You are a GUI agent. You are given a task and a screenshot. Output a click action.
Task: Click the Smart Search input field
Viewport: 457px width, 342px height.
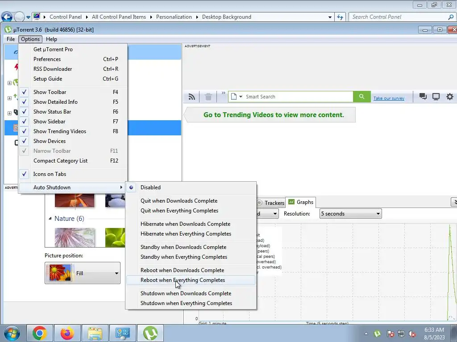[x=299, y=97]
